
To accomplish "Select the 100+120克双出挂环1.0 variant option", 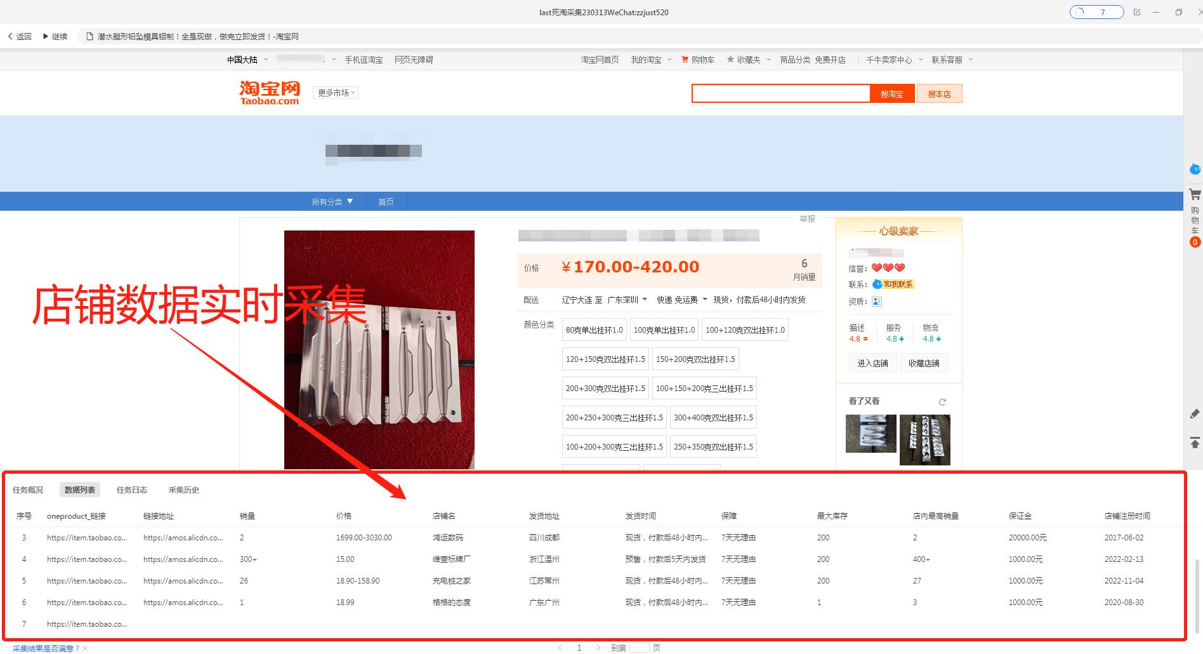I will [x=745, y=330].
